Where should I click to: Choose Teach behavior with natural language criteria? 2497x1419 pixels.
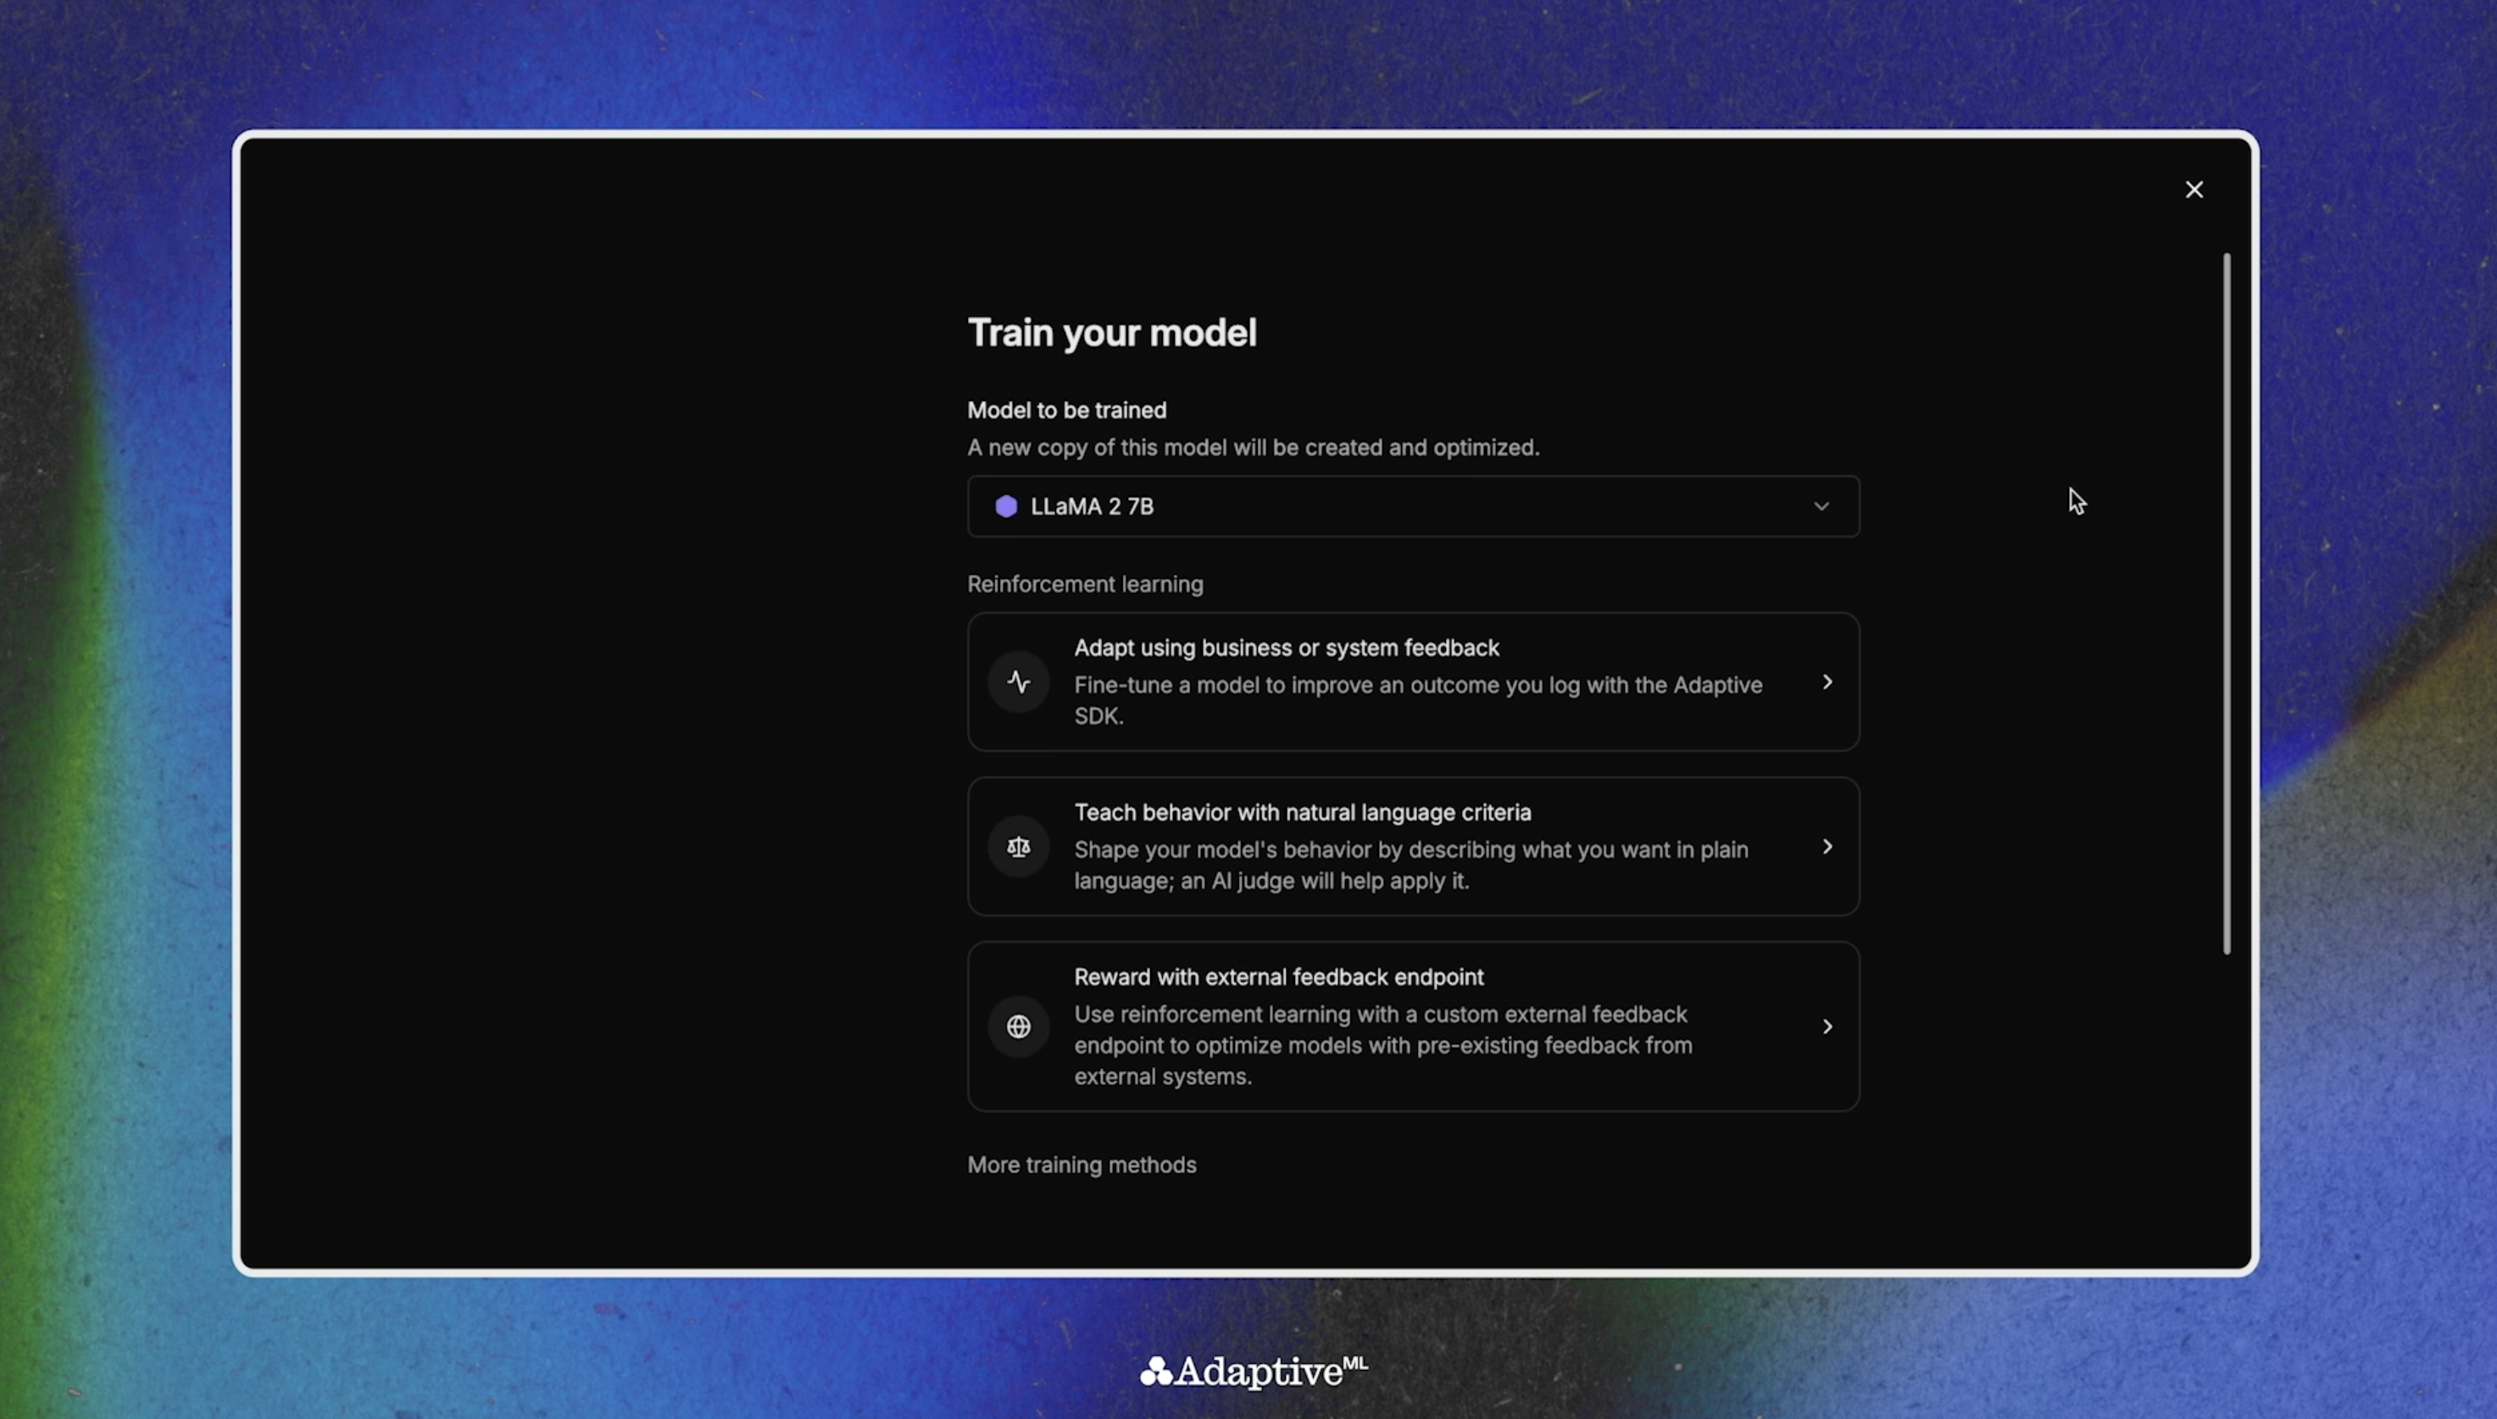point(1302,813)
